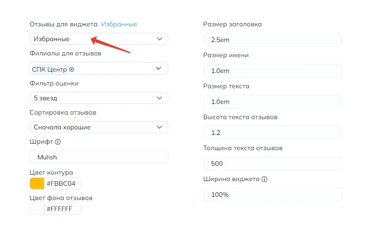Focus the text weight 500 field
The height and width of the screenshot is (237, 368).
(272, 164)
